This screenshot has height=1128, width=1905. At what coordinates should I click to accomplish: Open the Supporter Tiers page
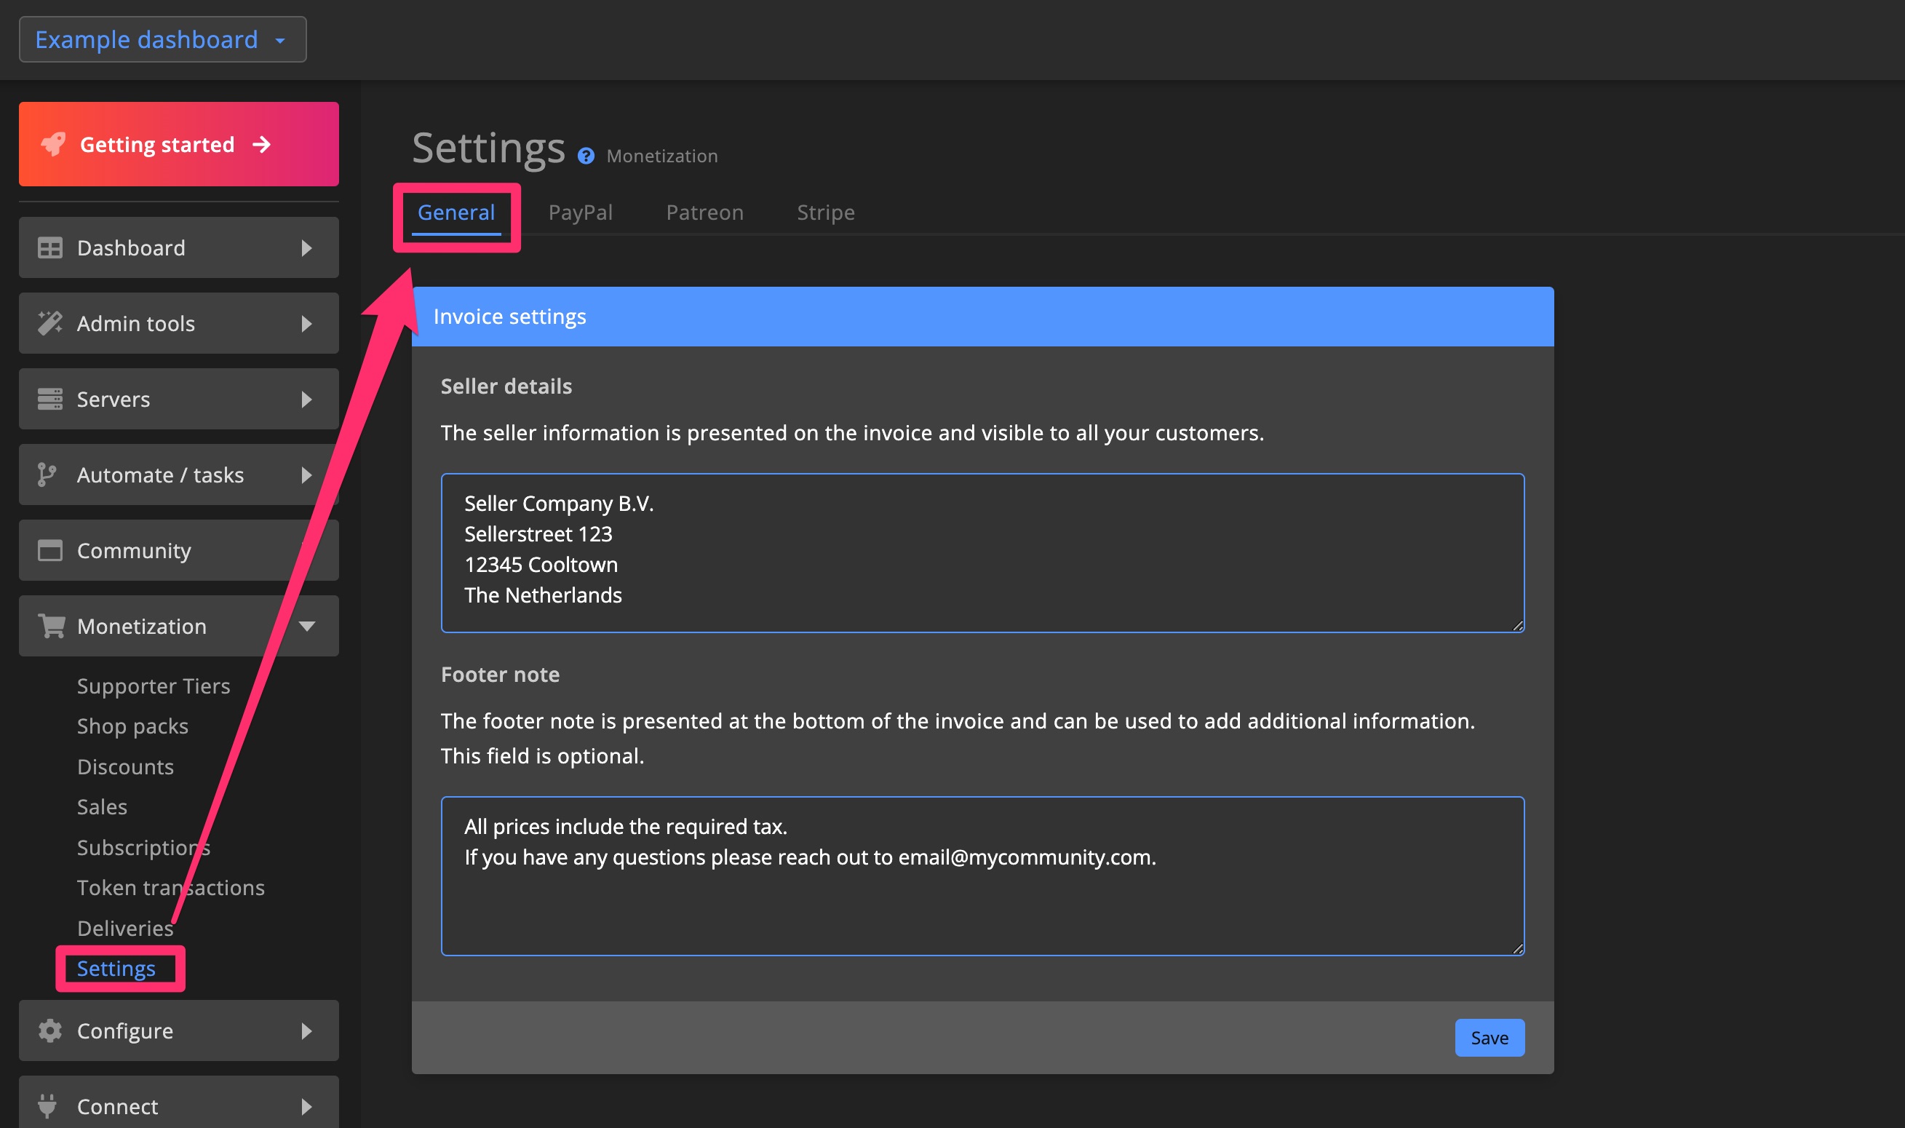(x=153, y=685)
